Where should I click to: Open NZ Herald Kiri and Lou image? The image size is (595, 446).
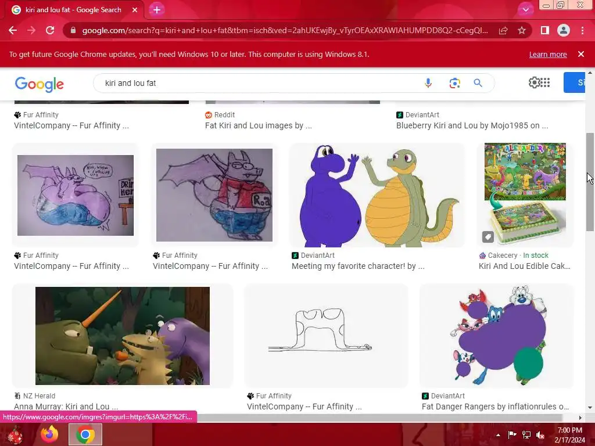click(123, 336)
